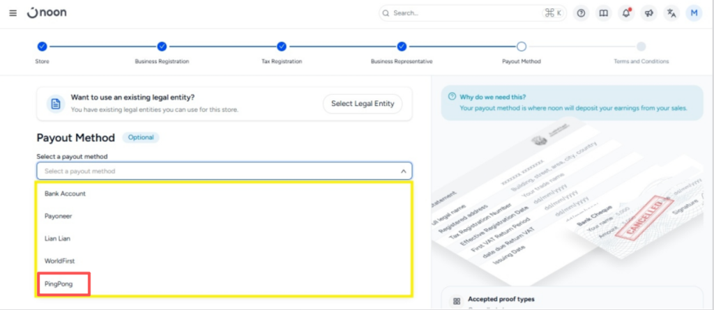
Task: Click the legal entity document icon
Action: coord(56,104)
